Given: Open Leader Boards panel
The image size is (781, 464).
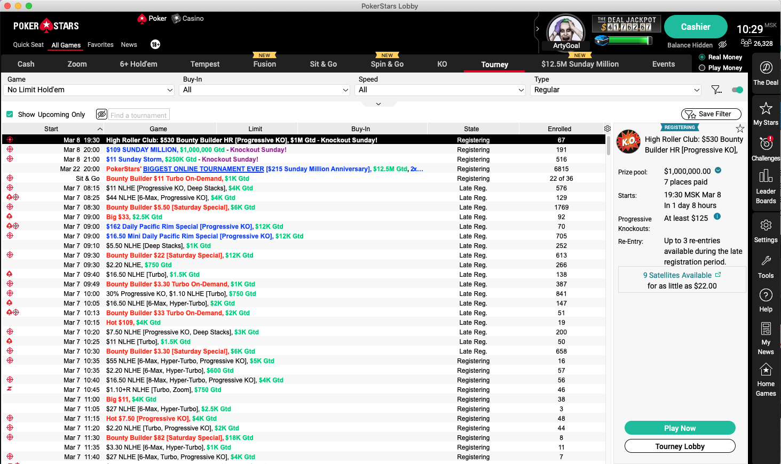Looking at the screenshot, I should [x=766, y=184].
